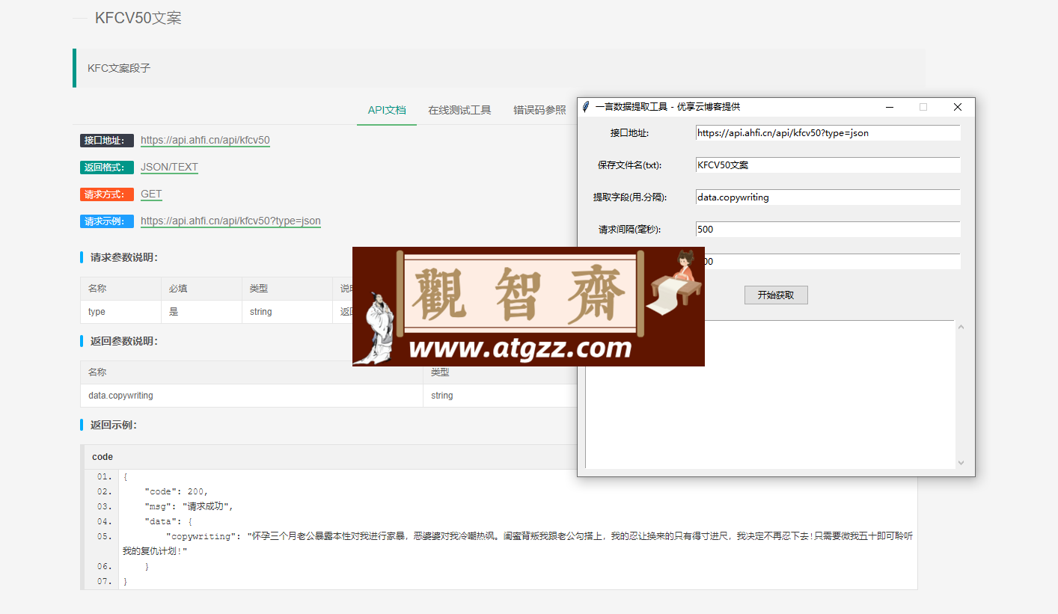Click the KFC文案段子 description text

point(119,68)
